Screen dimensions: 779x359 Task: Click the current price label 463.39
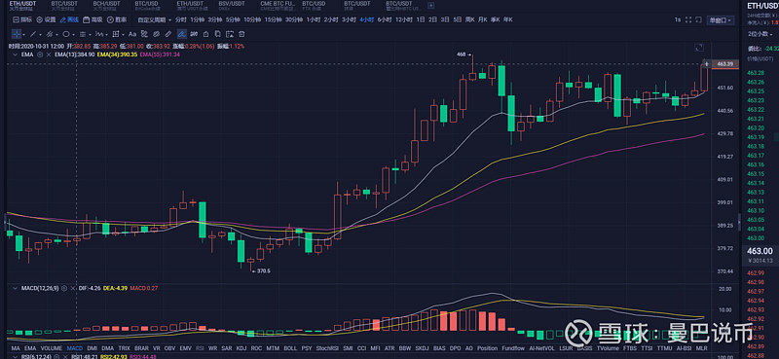725,64
